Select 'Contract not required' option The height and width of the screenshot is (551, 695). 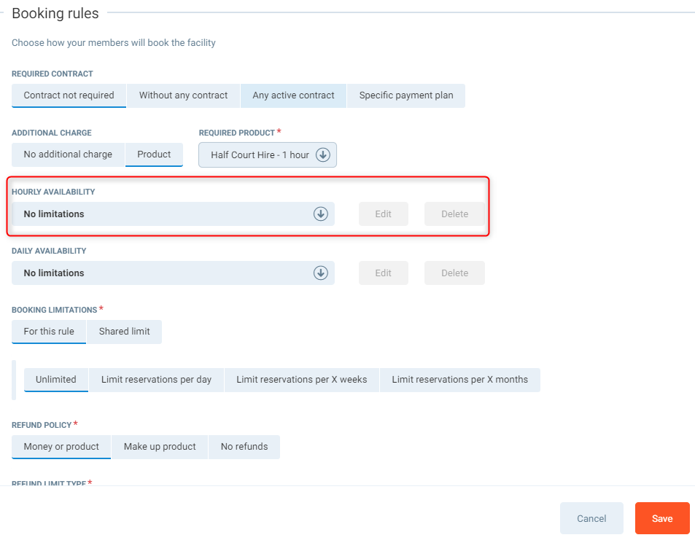click(69, 95)
